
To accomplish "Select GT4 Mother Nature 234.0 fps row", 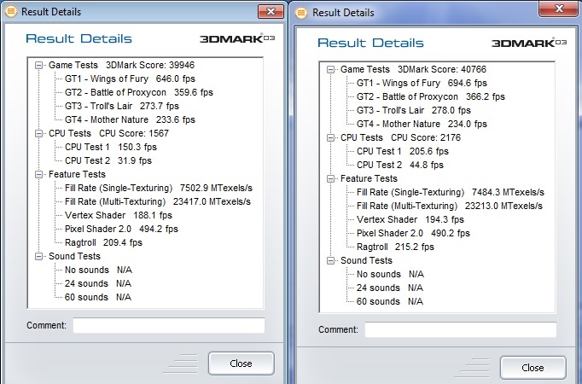I will point(422,124).
